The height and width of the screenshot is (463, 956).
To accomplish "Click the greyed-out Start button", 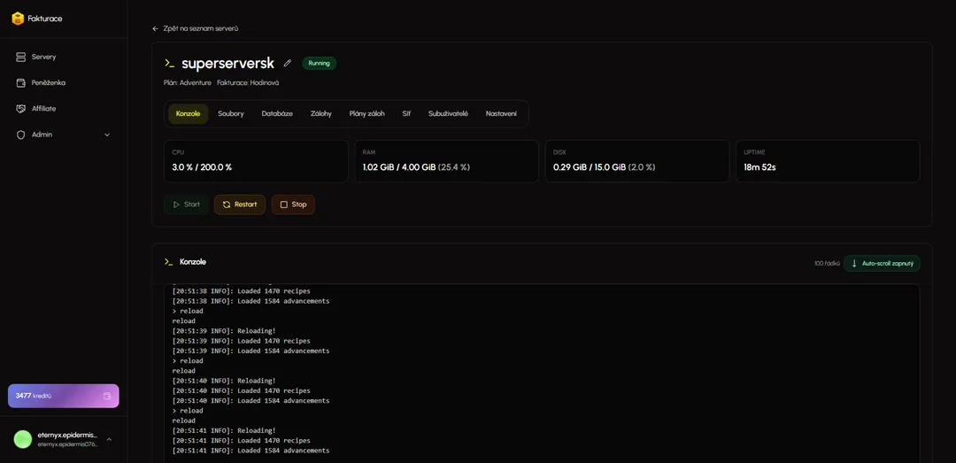I will [187, 204].
